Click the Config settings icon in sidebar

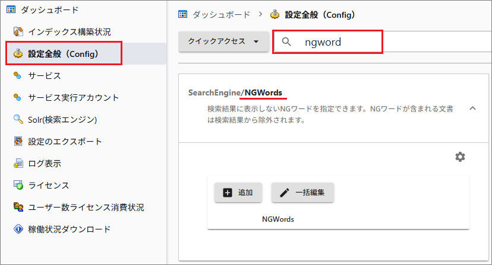18,55
